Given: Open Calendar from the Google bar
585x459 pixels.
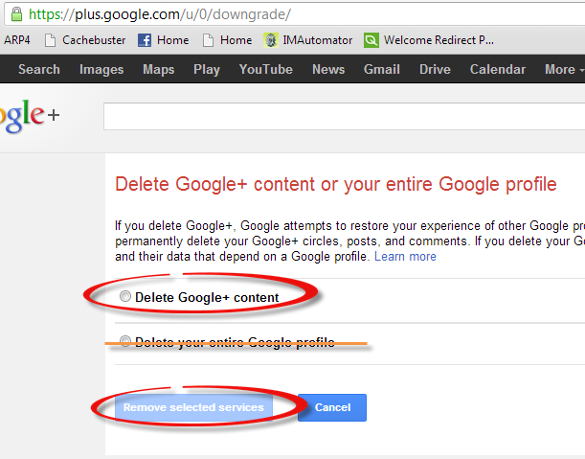Looking at the screenshot, I should [497, 69].
